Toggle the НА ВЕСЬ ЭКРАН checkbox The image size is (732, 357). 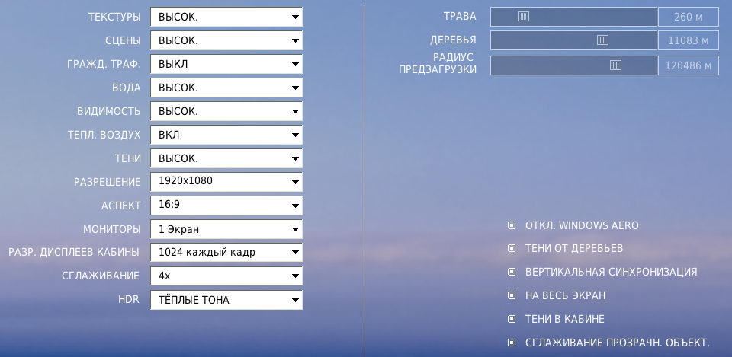512,295
